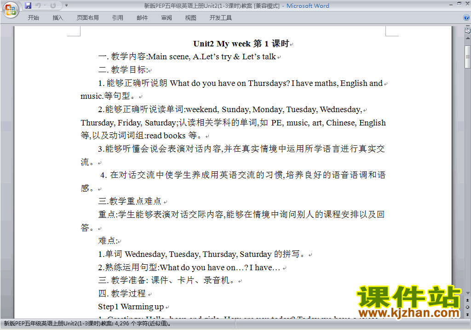Click the line '2.熟练运用句型:What do you have on…?'
Screen dimensions: 471x330
(x=189, y=267)
